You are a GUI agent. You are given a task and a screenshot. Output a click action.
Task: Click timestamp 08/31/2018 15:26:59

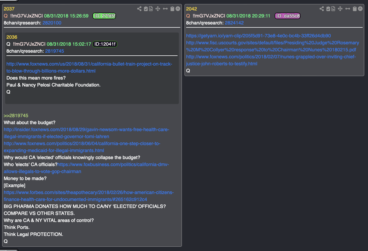66,16
